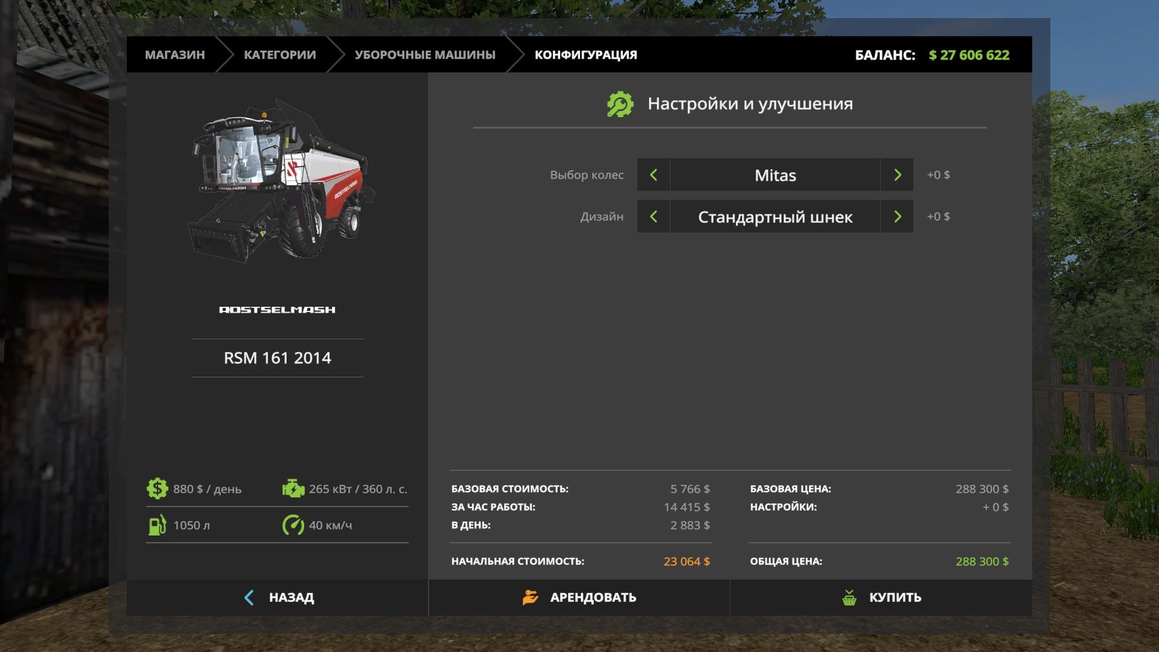Click the daily cost dollar gear icon
Screen dimensions: 1159x652
click(157, 489)
